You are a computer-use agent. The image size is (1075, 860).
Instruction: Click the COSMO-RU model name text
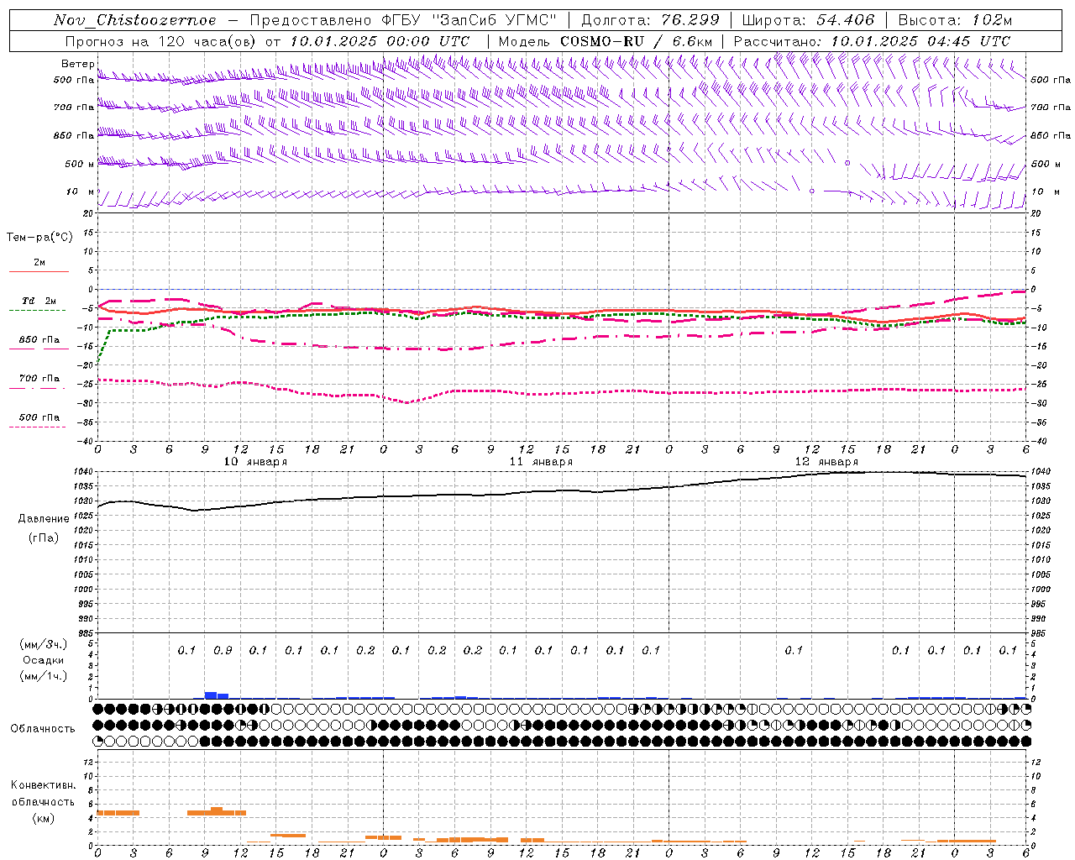(595, 41)
